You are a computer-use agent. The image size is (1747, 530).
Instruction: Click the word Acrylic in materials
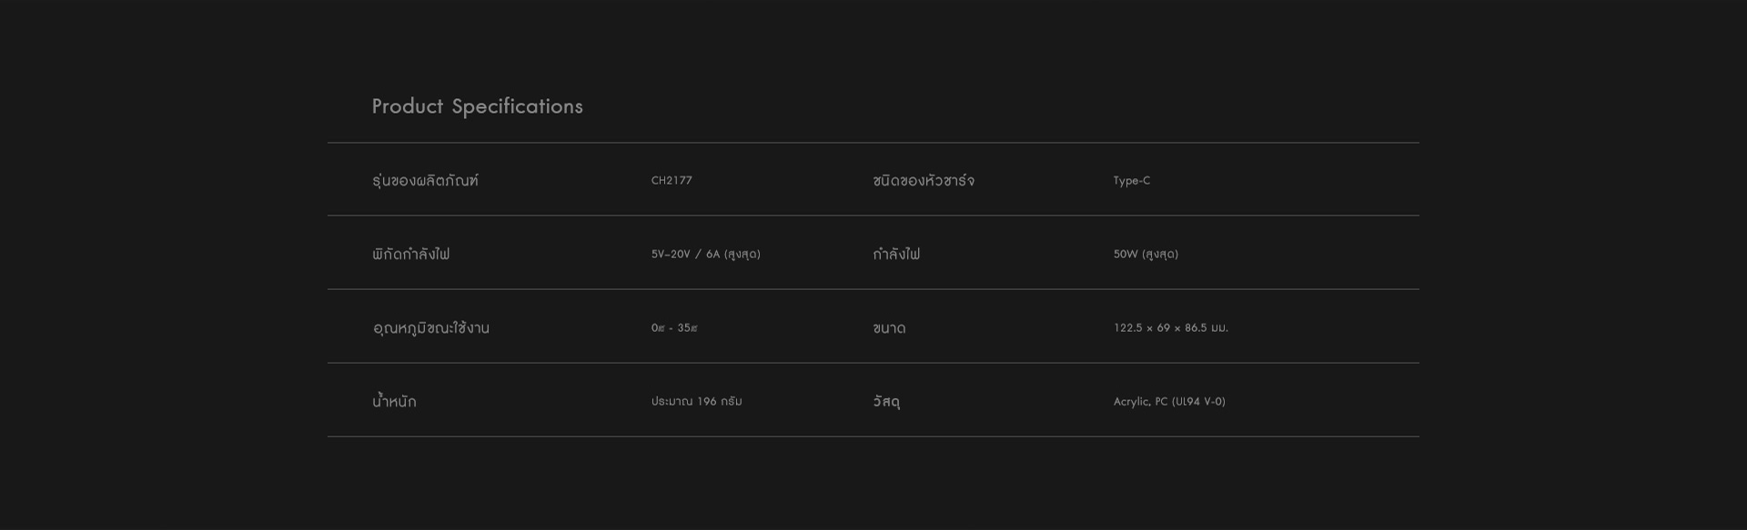click(1130, 402)
